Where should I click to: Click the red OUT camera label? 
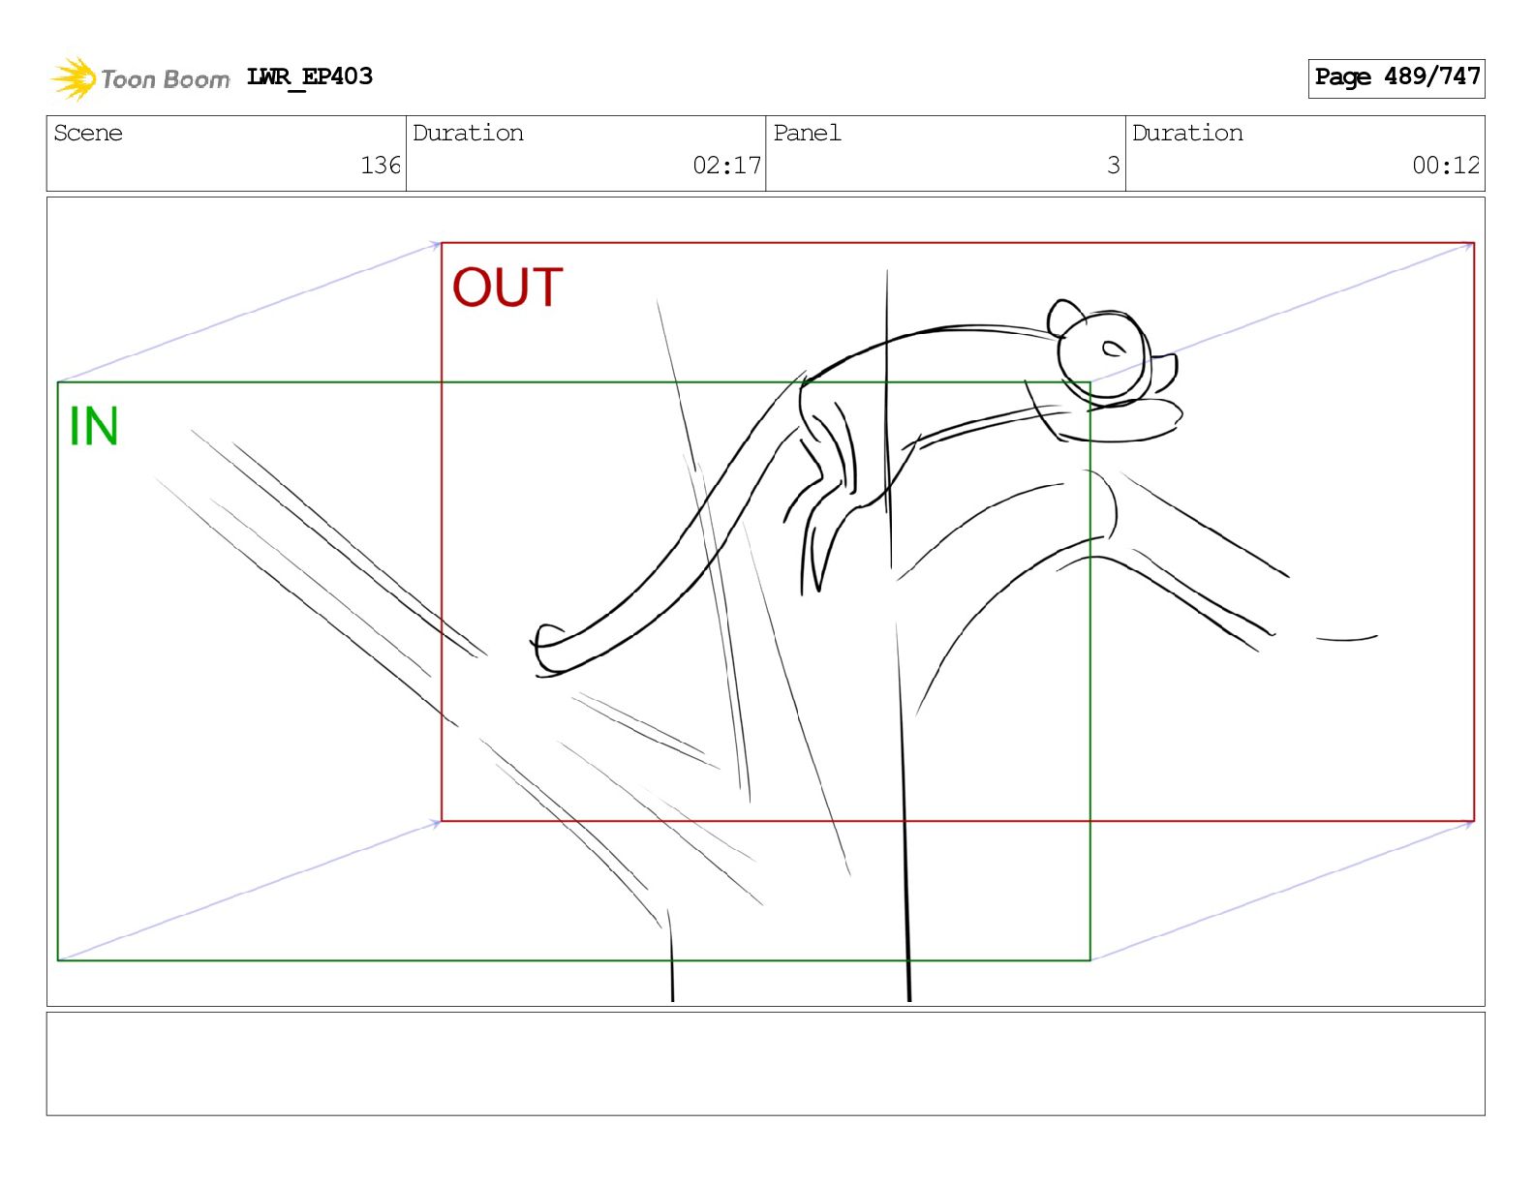(x=507, y=288)
